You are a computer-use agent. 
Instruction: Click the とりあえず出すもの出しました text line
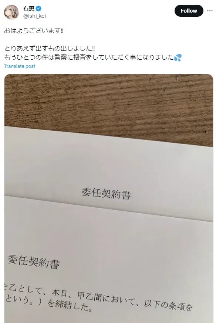point(50,49)
